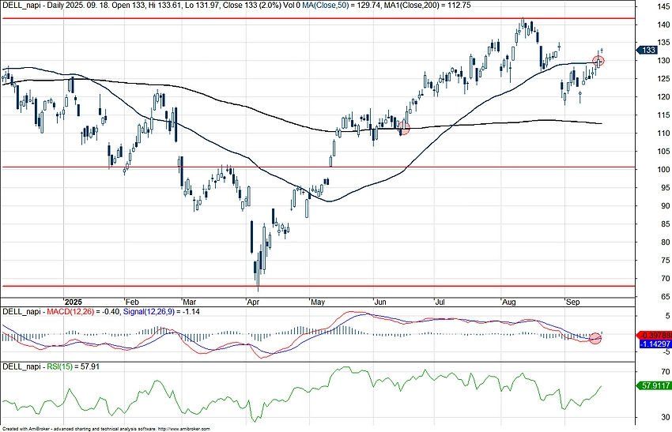This screenshot has width=672, height=432.
Task: Click the DELL_napi MACD pane title
Action: (x=23, y=313)
